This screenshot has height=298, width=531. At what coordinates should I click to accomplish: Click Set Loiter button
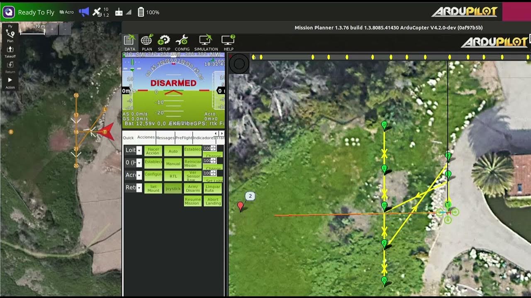pos(214,180)
